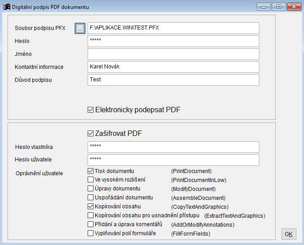
Task: Click the Heslo uživatele field
Action: (x=173, y=160)
